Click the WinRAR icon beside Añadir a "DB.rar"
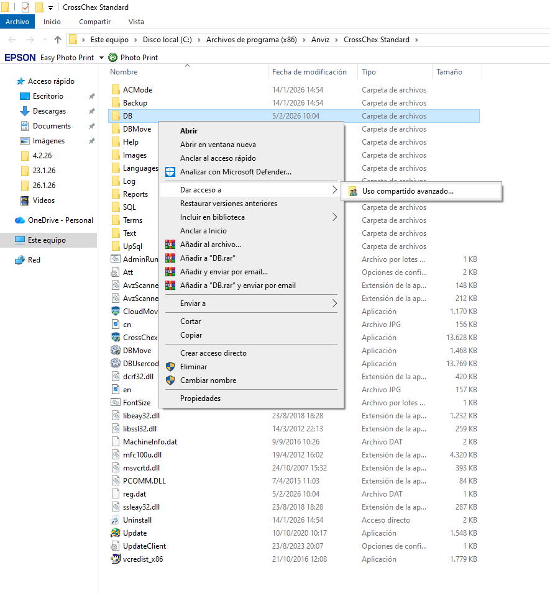Screen dimensions: 550x594 (170, 258)
